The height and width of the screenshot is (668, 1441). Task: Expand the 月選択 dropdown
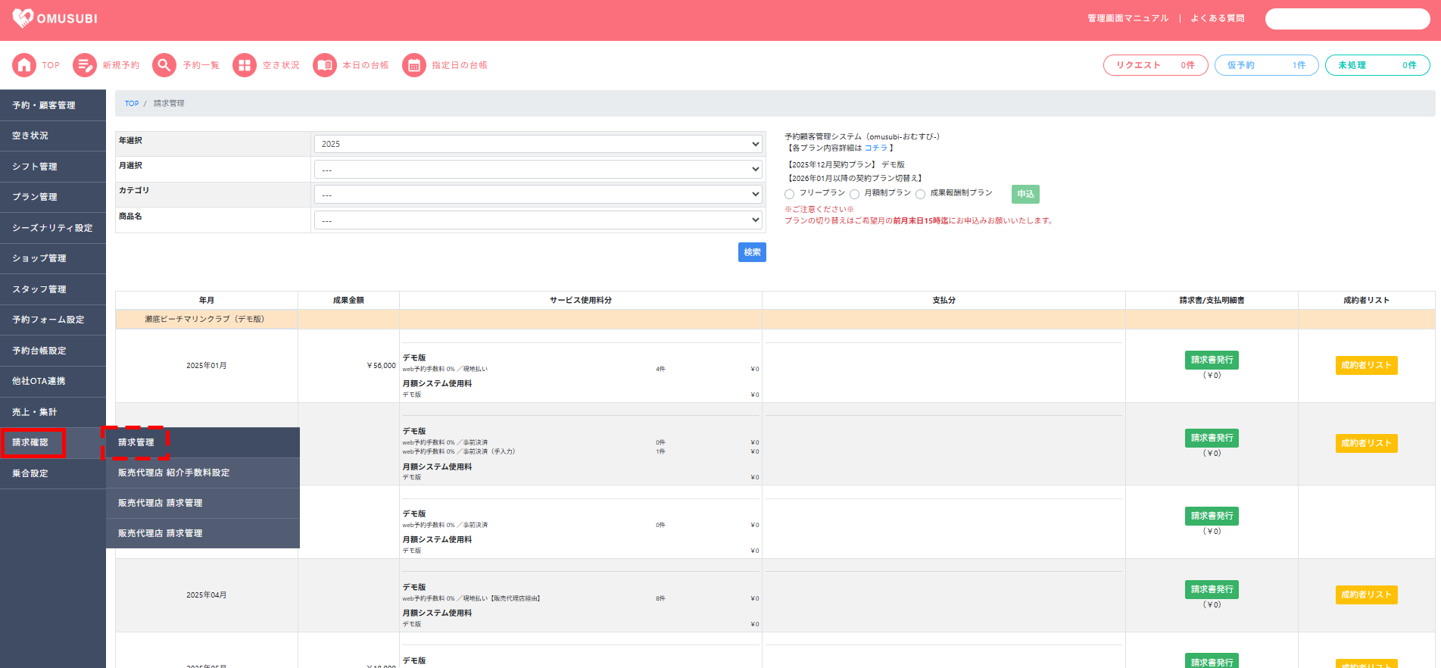point(539,170)
